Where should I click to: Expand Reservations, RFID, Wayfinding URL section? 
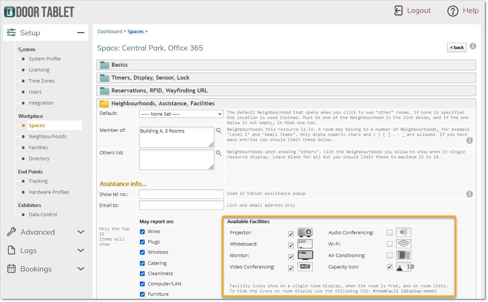286,91
